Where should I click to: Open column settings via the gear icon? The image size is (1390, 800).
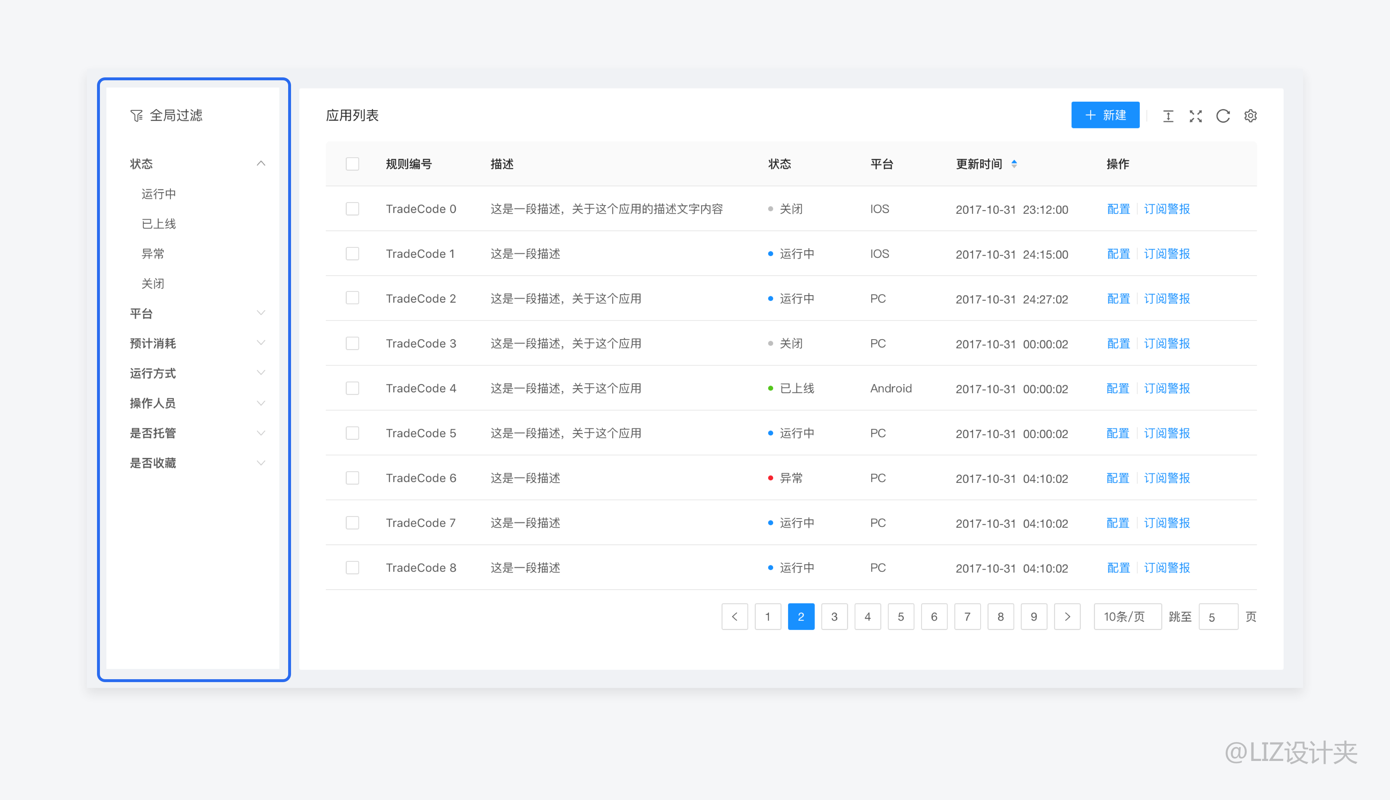click(x=1250, y=116)
